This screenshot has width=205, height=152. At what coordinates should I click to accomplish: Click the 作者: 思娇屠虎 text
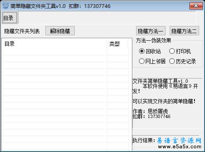tap(150, 111)
